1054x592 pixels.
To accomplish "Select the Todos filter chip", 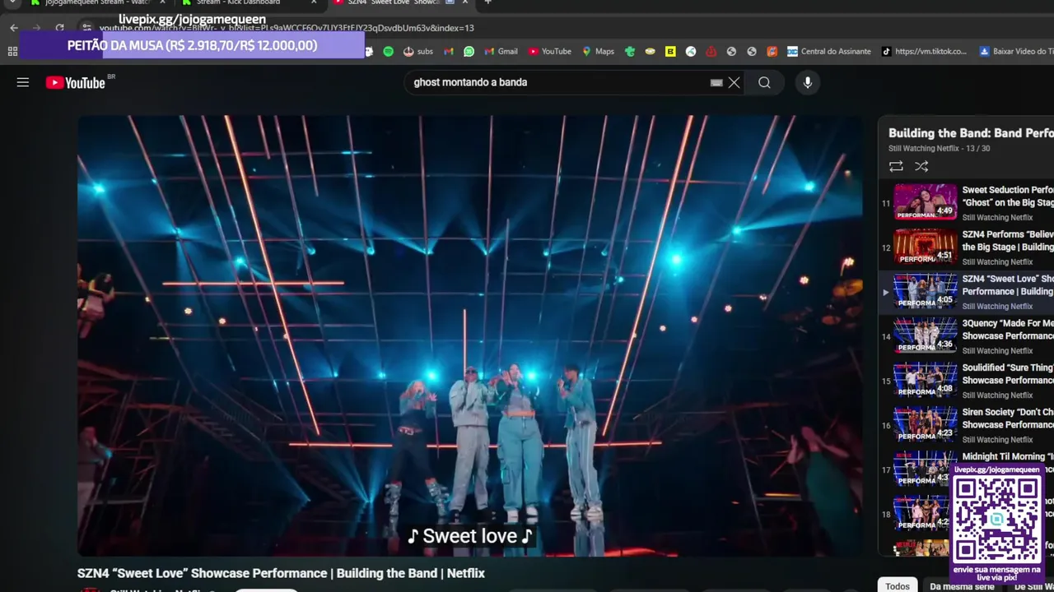I will point(898,586).
